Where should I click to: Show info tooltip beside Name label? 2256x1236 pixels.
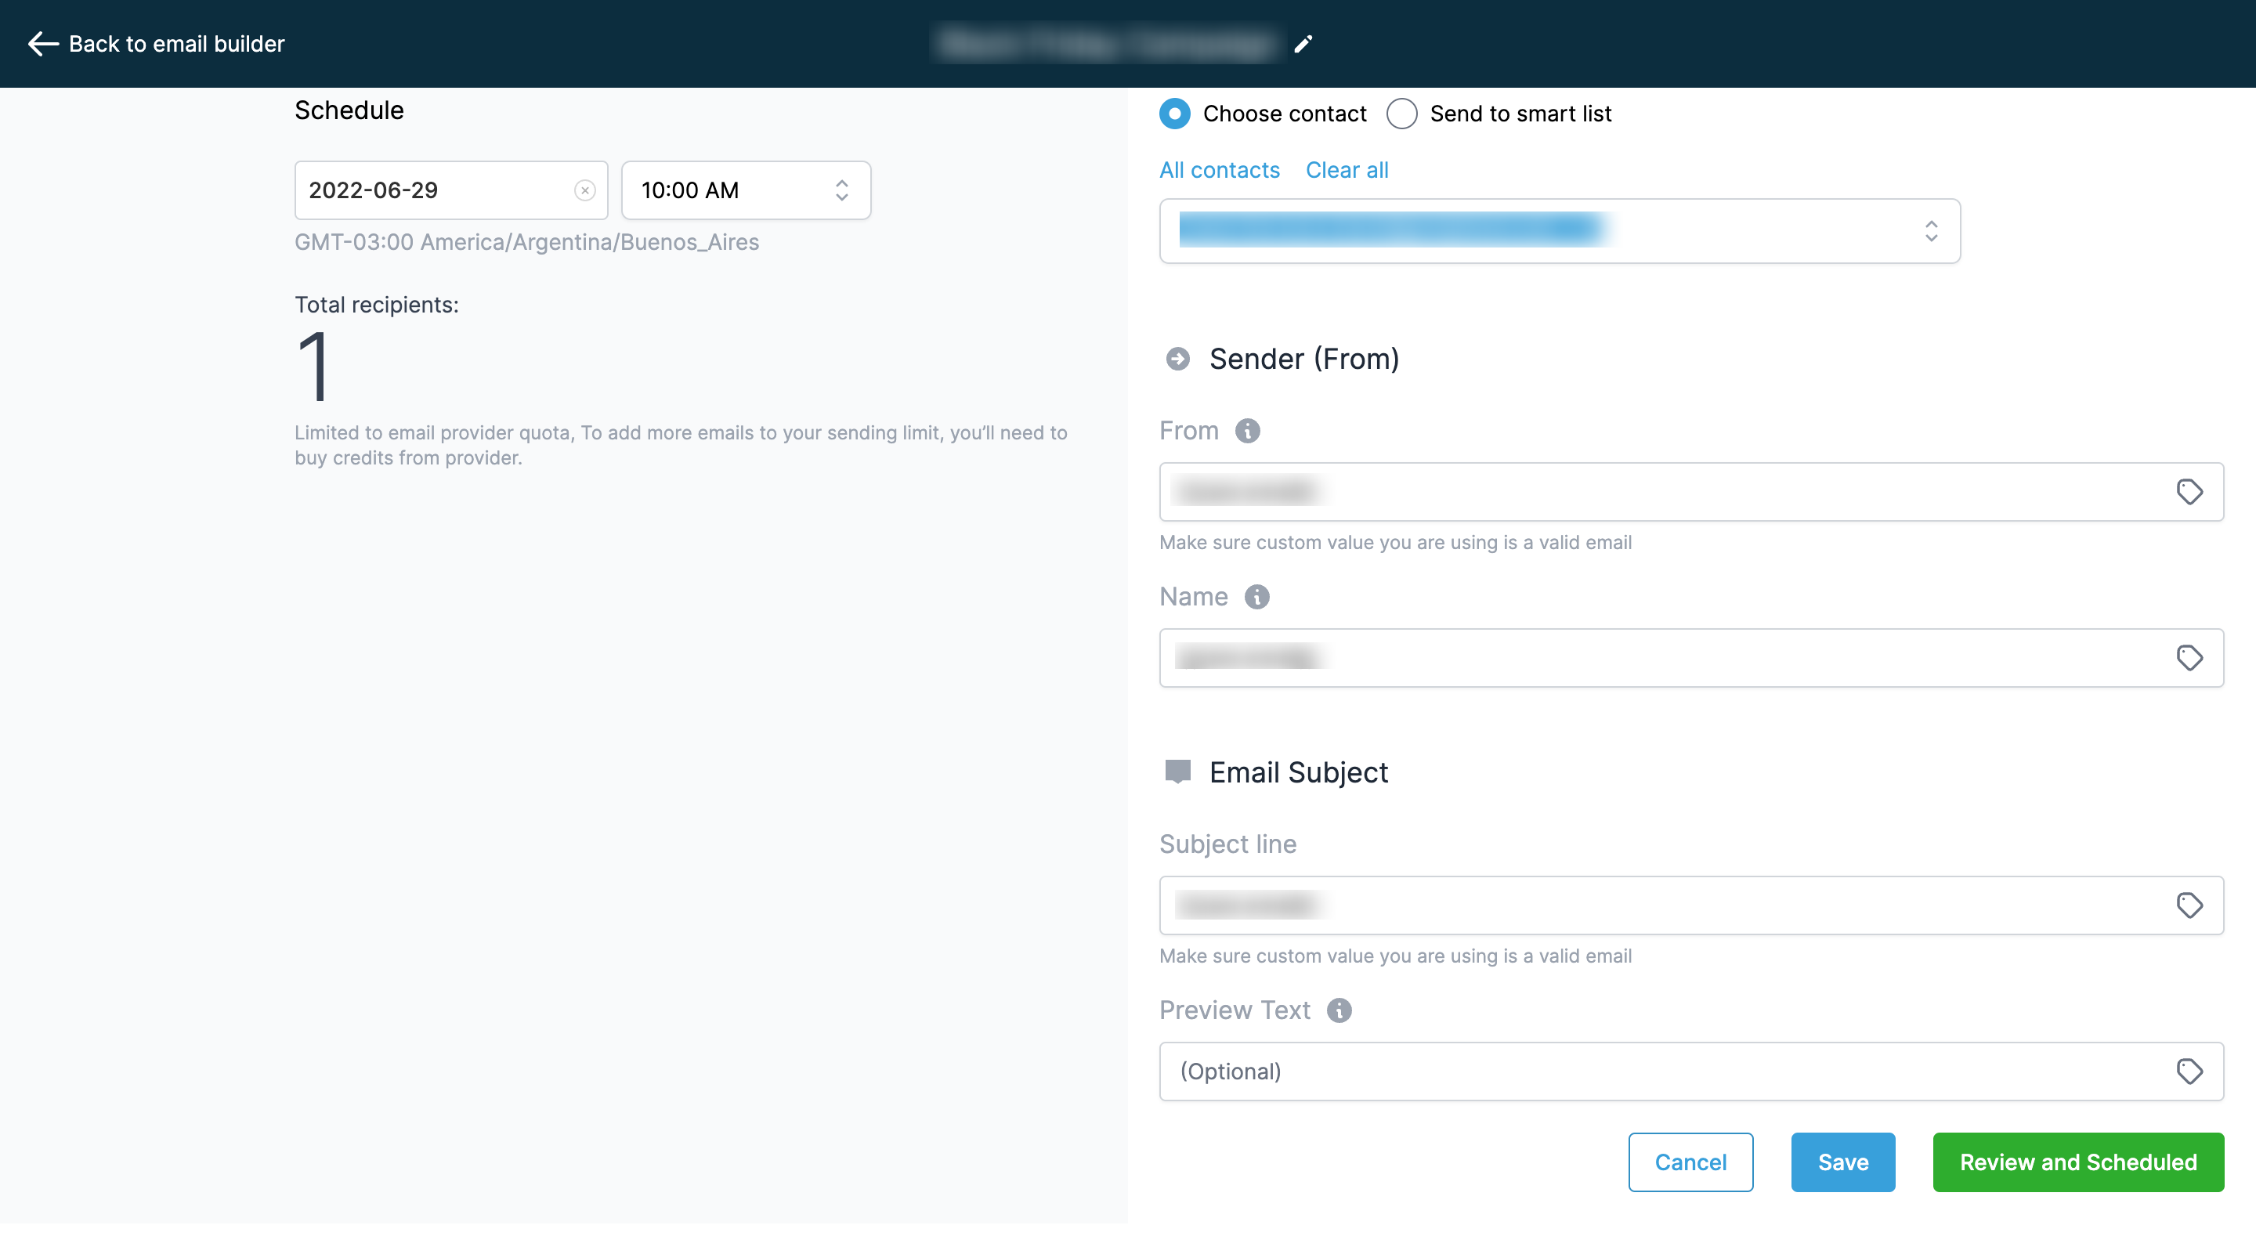click(1256, 597)
